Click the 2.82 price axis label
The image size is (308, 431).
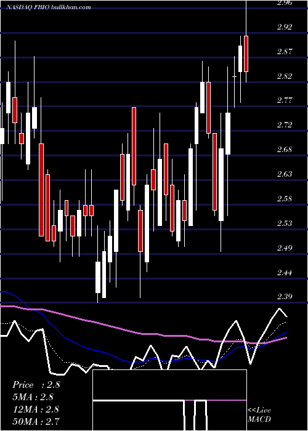(x=284, y=76)
